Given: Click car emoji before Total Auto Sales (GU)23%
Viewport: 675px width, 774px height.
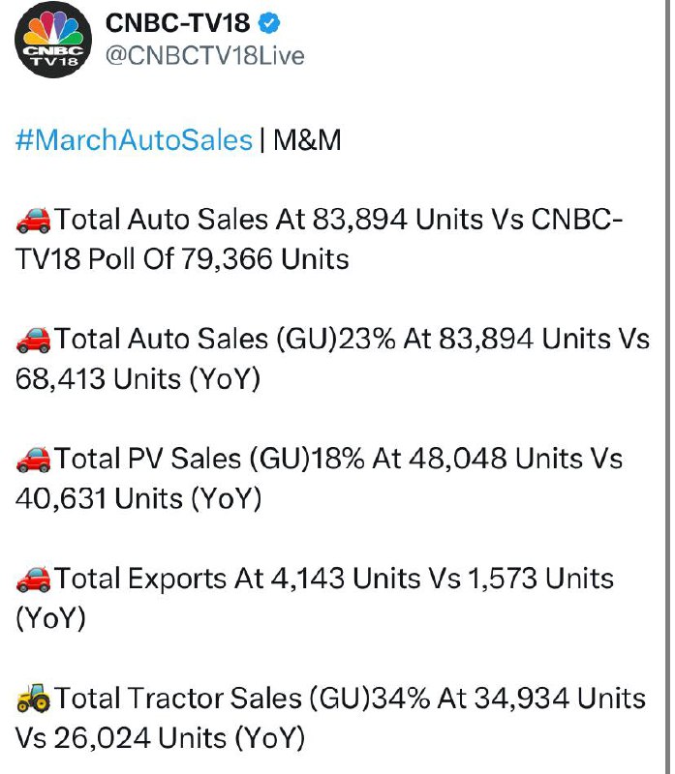Looking at the screenshot, I should [33, 340].
